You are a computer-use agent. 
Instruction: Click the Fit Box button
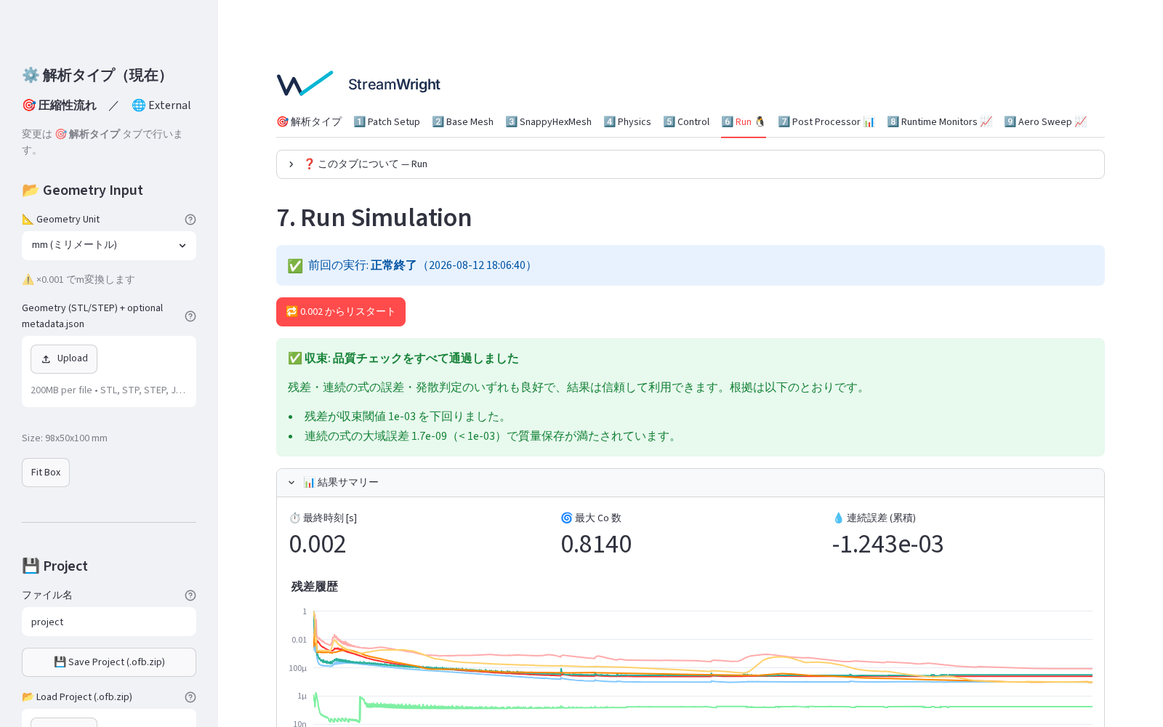pos(46,473)
